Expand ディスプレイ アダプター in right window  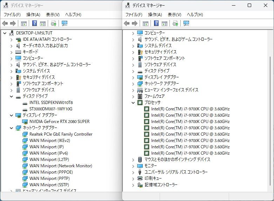(x=133, y=78)
